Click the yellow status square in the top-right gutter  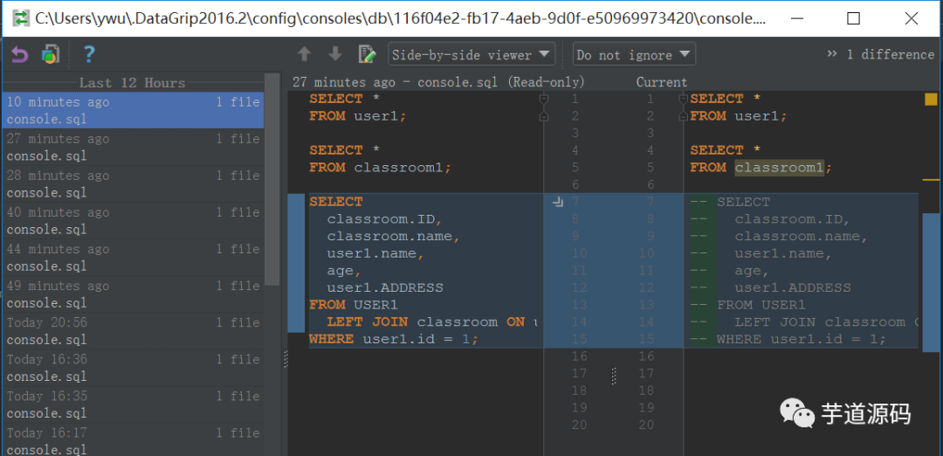click(x=931, y=100)
